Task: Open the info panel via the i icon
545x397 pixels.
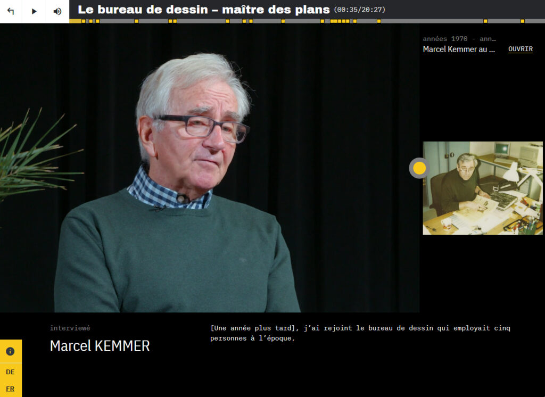Action: tap(11, 351)
